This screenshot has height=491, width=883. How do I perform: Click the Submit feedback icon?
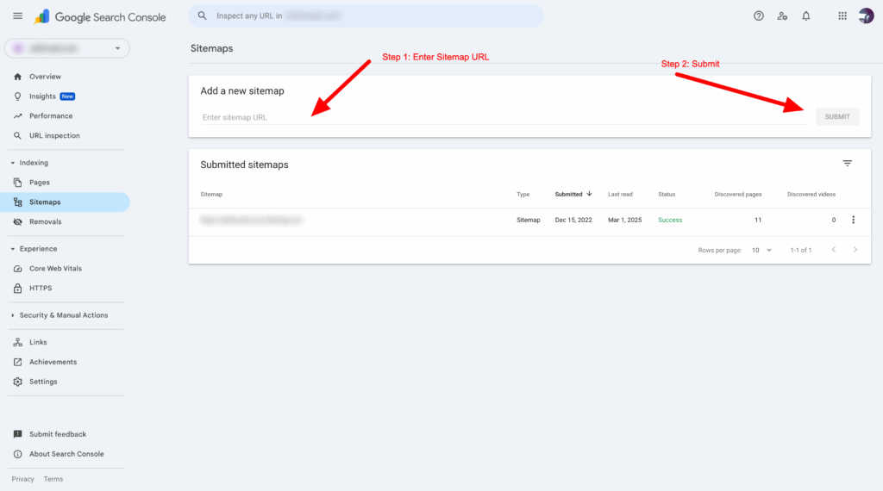(17, 434)
